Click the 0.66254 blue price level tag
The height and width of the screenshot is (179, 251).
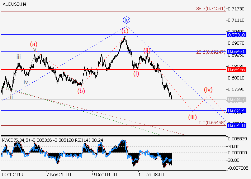pos(236,111)
